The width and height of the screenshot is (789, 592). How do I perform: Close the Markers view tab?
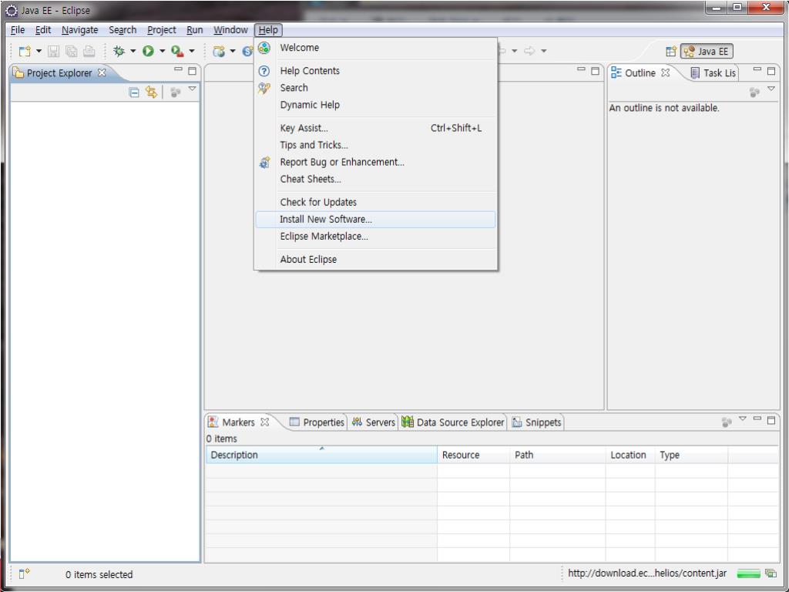[265, 422]
